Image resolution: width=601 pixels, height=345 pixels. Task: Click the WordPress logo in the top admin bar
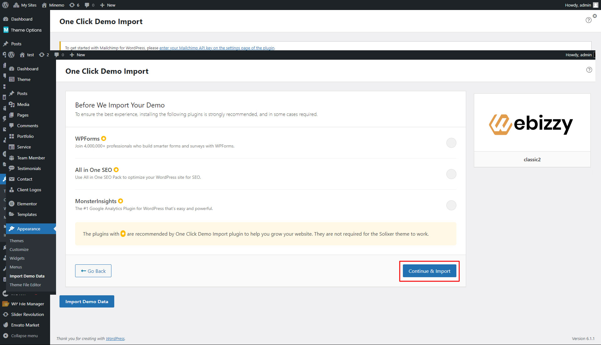pyautogui.click(x=5, y=5)
